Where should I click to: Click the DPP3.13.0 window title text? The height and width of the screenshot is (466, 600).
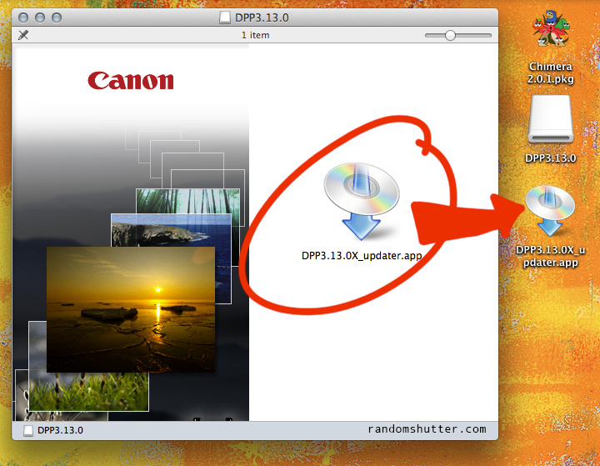(x=262, y=18)
